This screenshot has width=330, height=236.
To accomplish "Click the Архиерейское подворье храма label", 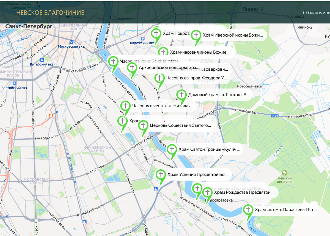I will 169,67.
